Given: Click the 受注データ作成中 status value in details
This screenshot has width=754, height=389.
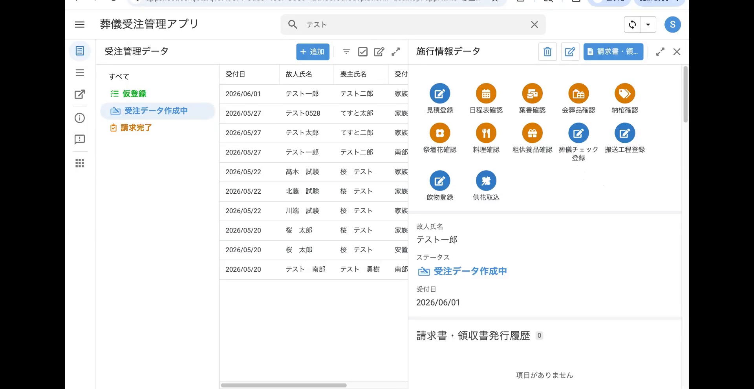Looking at the screenshot, I should point(462,271).
